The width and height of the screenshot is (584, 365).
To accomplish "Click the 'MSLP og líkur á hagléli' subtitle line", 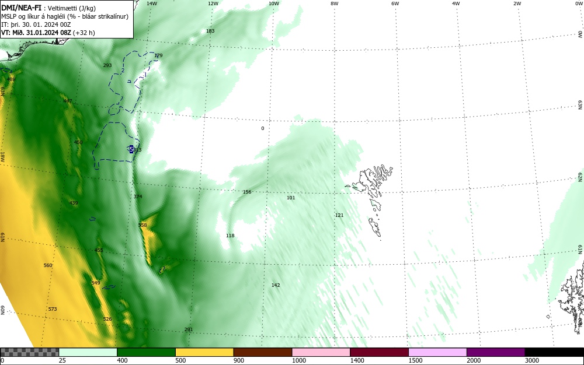I will point(65,16).
